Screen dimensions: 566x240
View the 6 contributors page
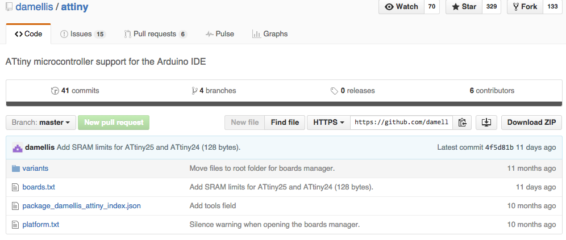point(492,90)
